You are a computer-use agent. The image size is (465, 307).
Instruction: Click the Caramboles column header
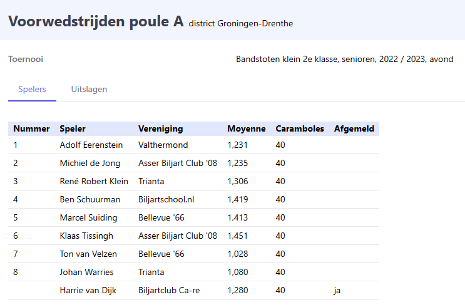300,128
